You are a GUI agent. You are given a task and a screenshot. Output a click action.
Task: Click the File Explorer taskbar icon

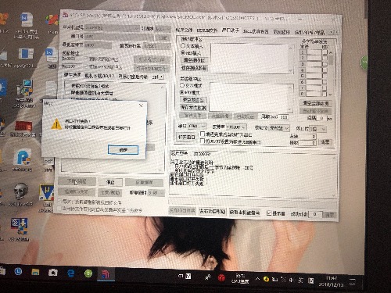coord(35,273)
